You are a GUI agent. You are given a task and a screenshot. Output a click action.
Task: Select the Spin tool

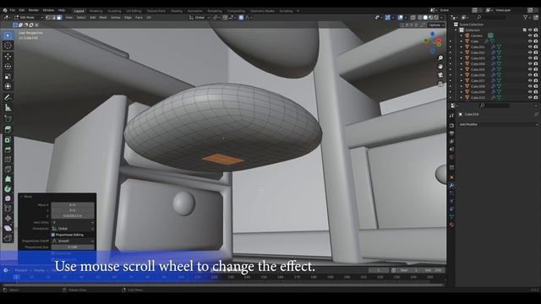coord(8,189)
